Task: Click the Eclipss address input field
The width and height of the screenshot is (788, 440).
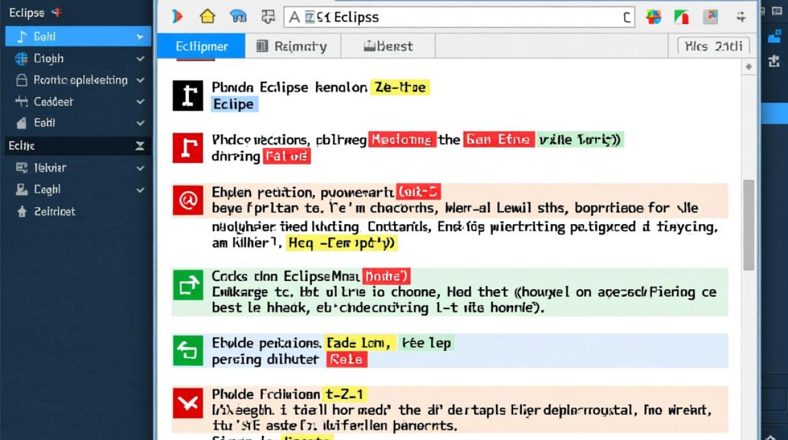Action: click(x=460, y=17)
